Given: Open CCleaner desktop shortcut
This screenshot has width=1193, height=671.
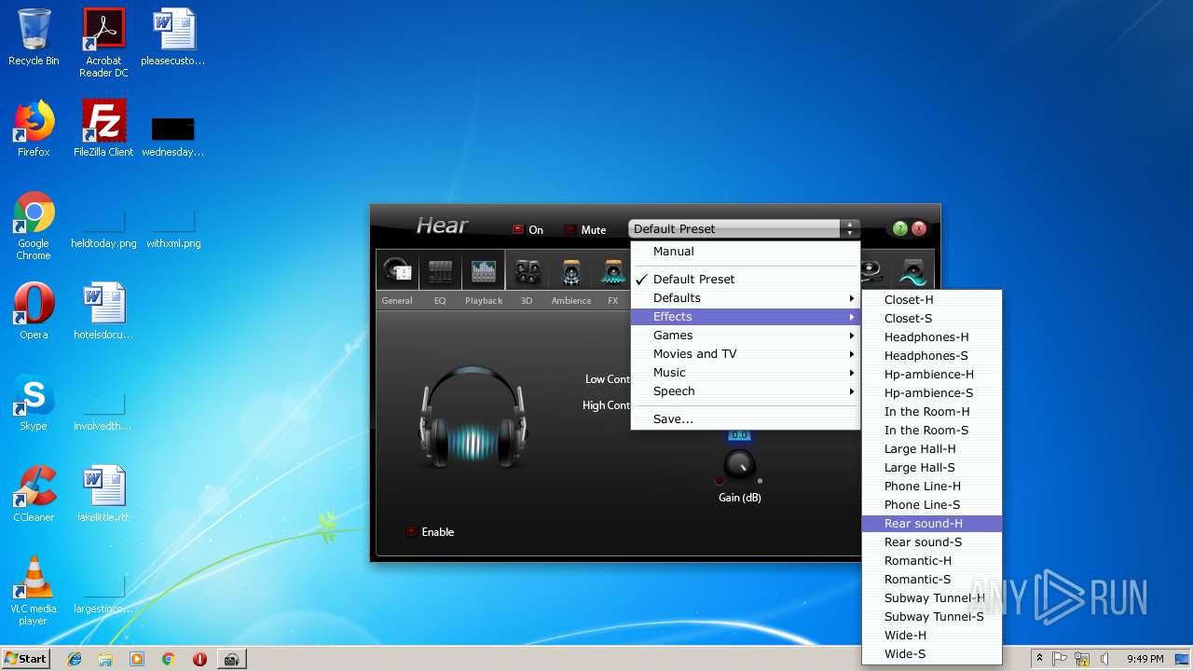Looking at the screenshot, I should coord(34,494).
